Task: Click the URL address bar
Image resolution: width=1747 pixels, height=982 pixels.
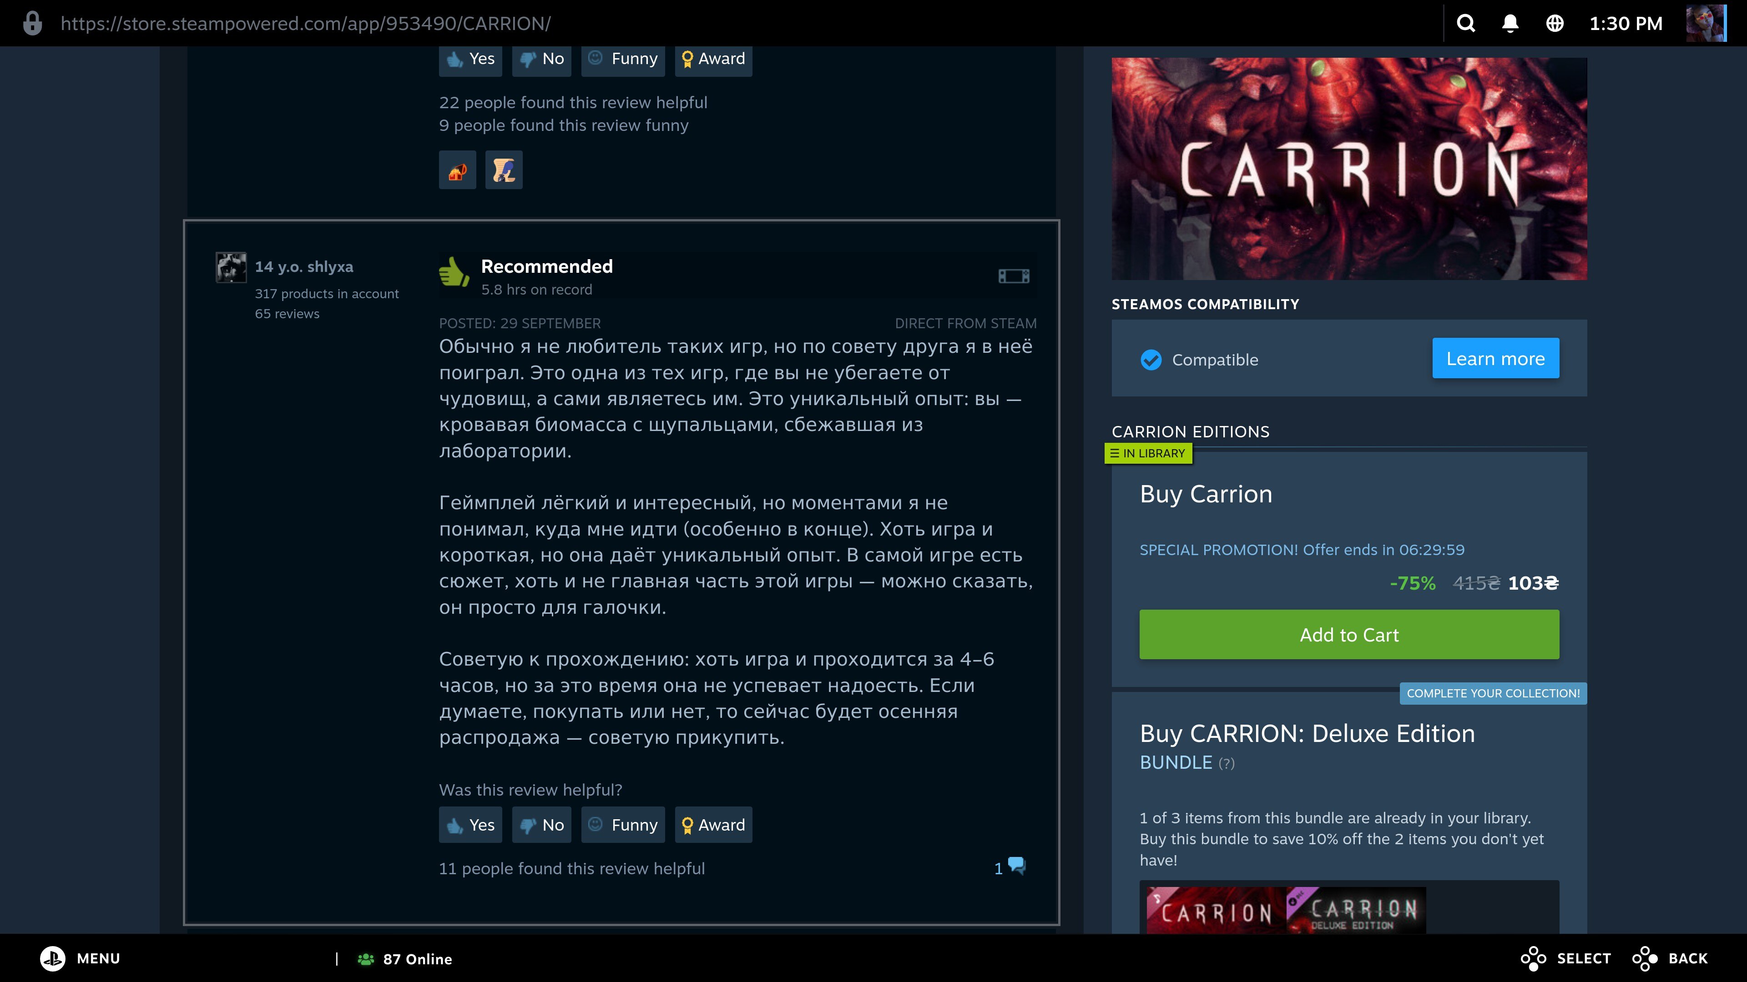Action: pos(305,24)
